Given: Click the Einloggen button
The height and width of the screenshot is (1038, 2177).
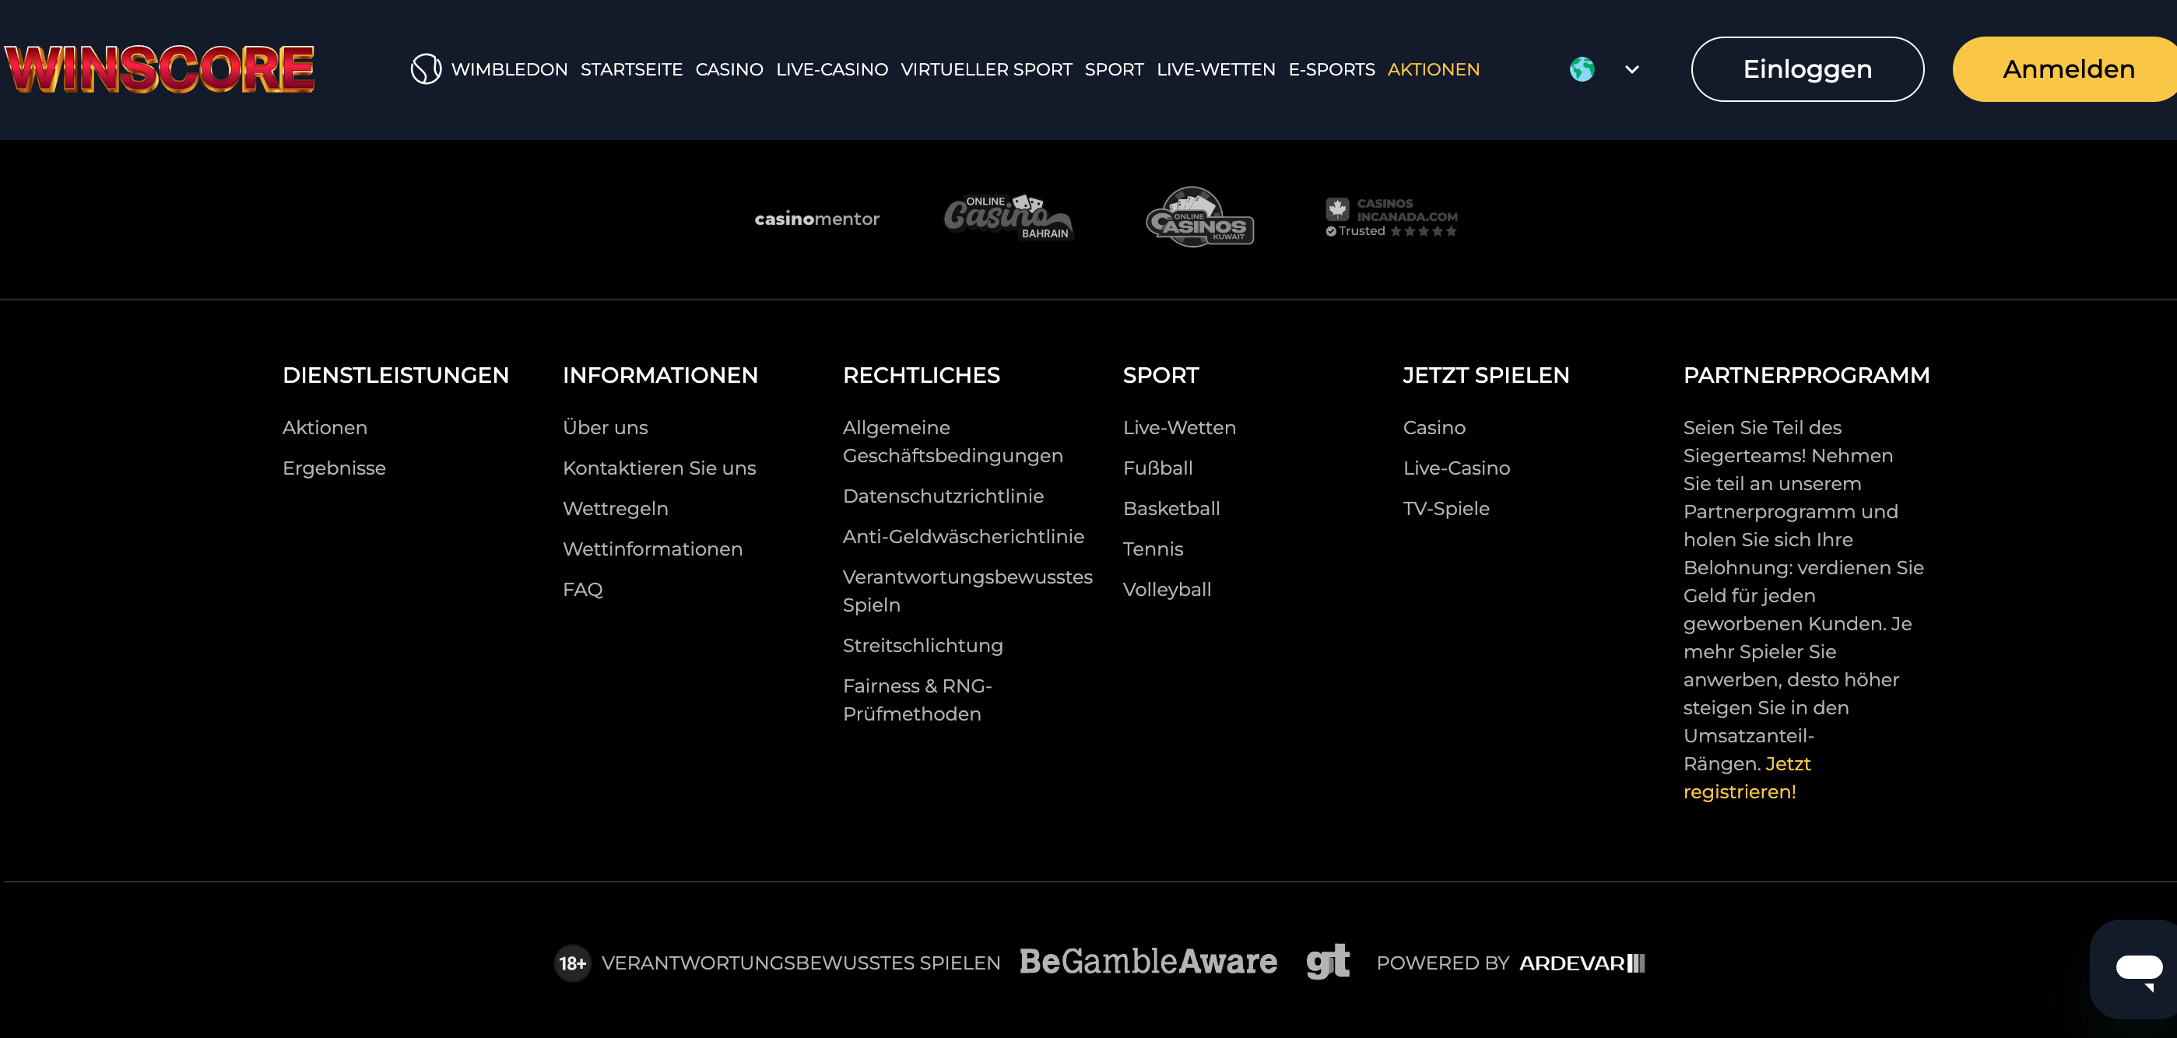Looking at the screenshot, I should [1807, 68].
